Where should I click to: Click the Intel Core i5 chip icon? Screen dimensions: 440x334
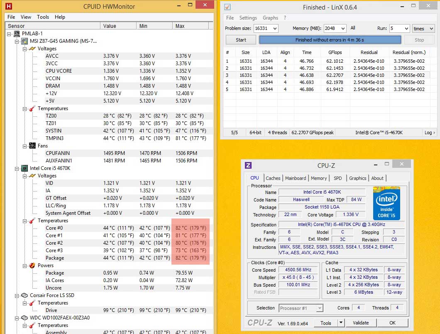click(24, 168)
